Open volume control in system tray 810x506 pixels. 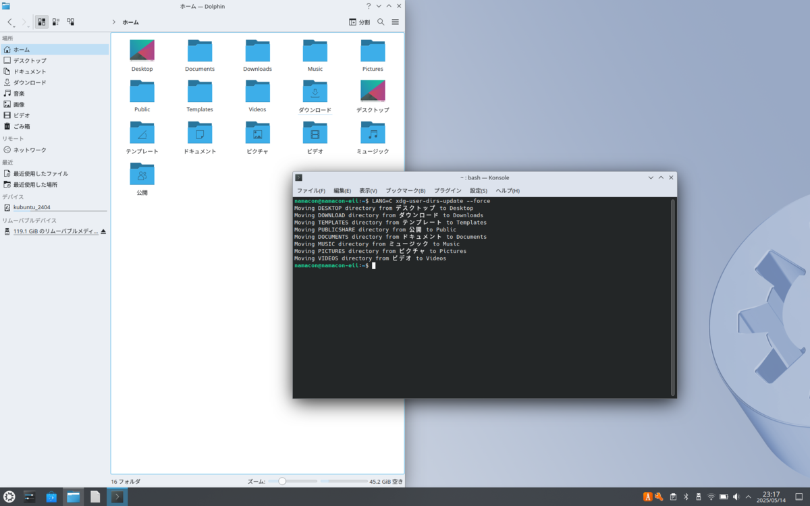736,497
